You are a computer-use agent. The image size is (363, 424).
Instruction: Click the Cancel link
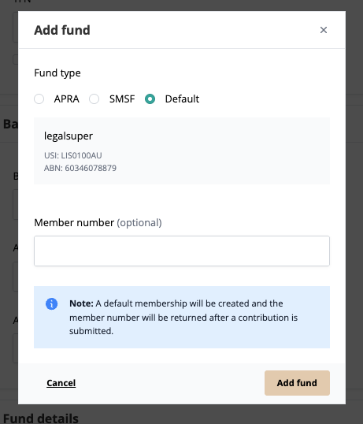tap(61, 383)
